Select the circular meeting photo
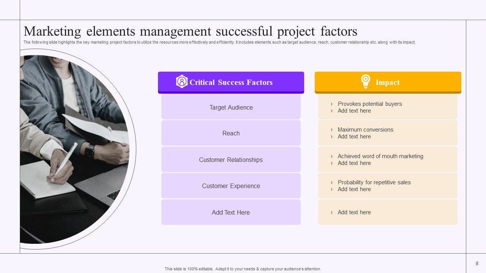The width and height of the screenshot is (486, 273). click(x=74, y=149)
